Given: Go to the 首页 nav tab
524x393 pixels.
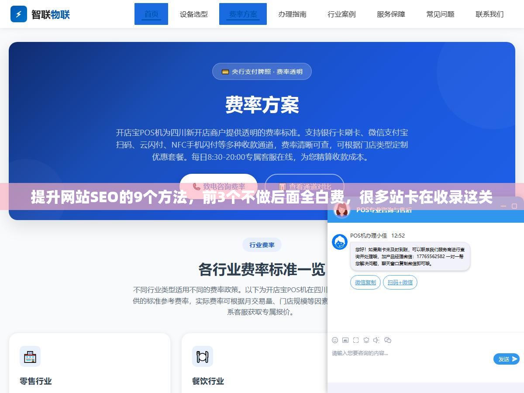Looking at the screenshot, I should pos(151,14).
